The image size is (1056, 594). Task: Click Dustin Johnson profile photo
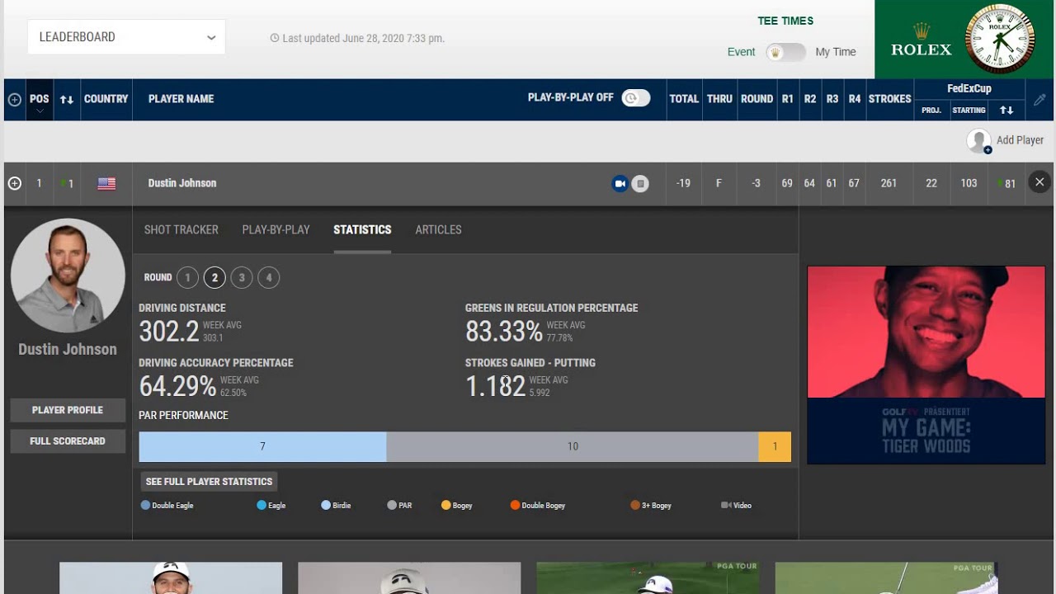[x=68, y=276]
